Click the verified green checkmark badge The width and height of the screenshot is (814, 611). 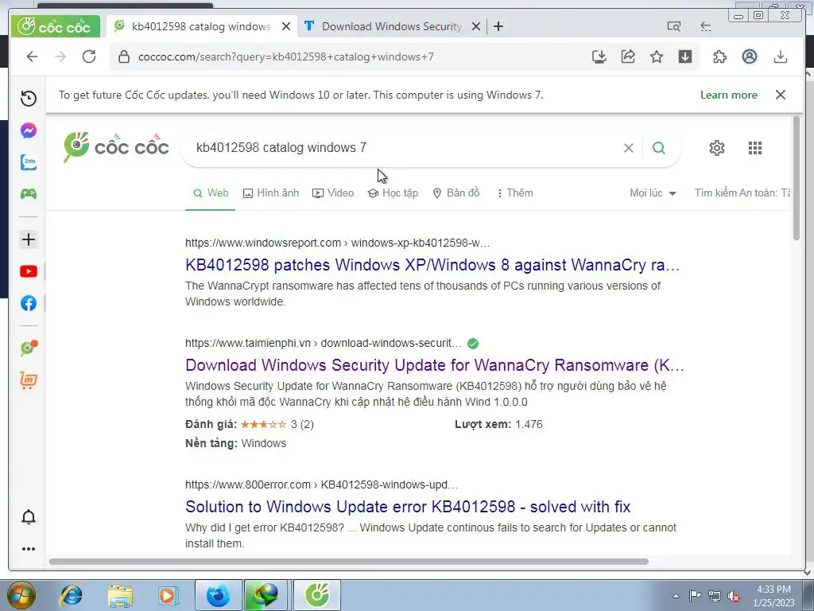coord(473,344)
